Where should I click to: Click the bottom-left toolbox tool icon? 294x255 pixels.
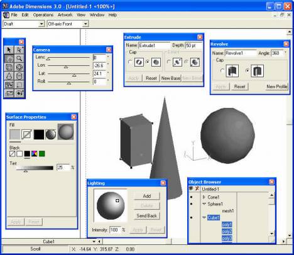click(x=9, y=93)
